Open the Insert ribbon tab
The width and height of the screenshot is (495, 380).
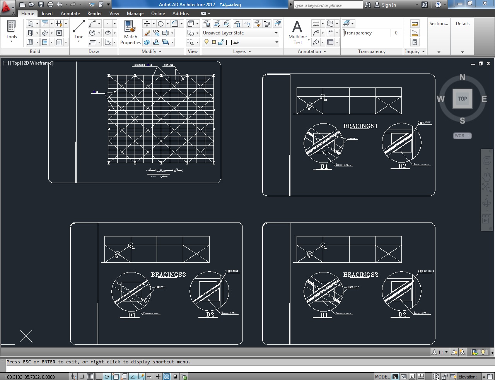(x=47, y=14)
